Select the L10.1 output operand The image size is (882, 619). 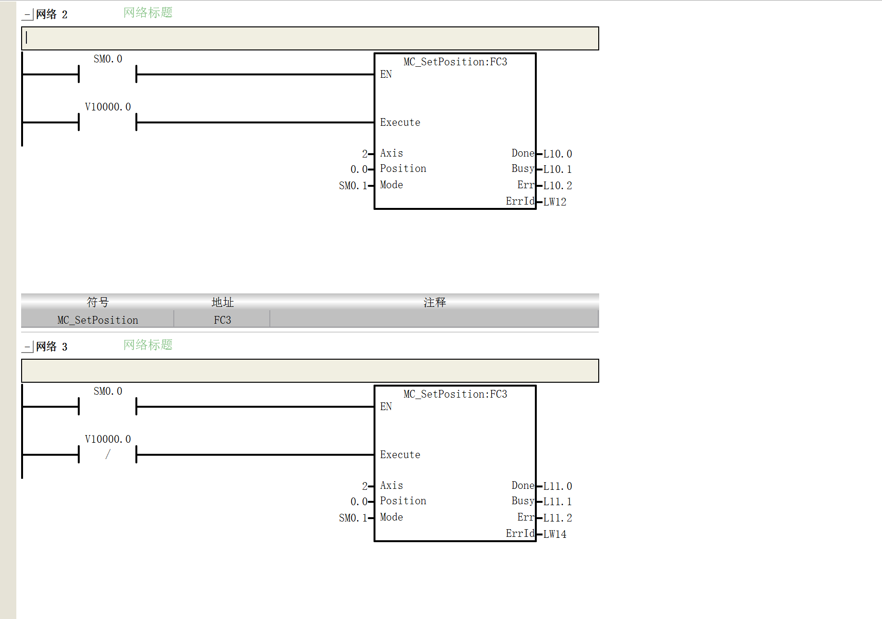pos(557,170)
